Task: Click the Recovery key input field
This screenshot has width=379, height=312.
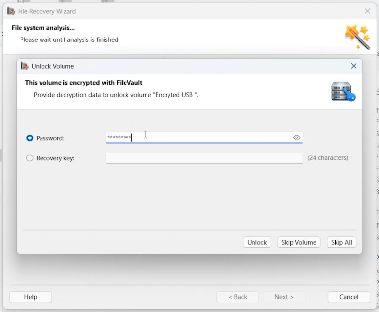Action: (x=204, y=158)
